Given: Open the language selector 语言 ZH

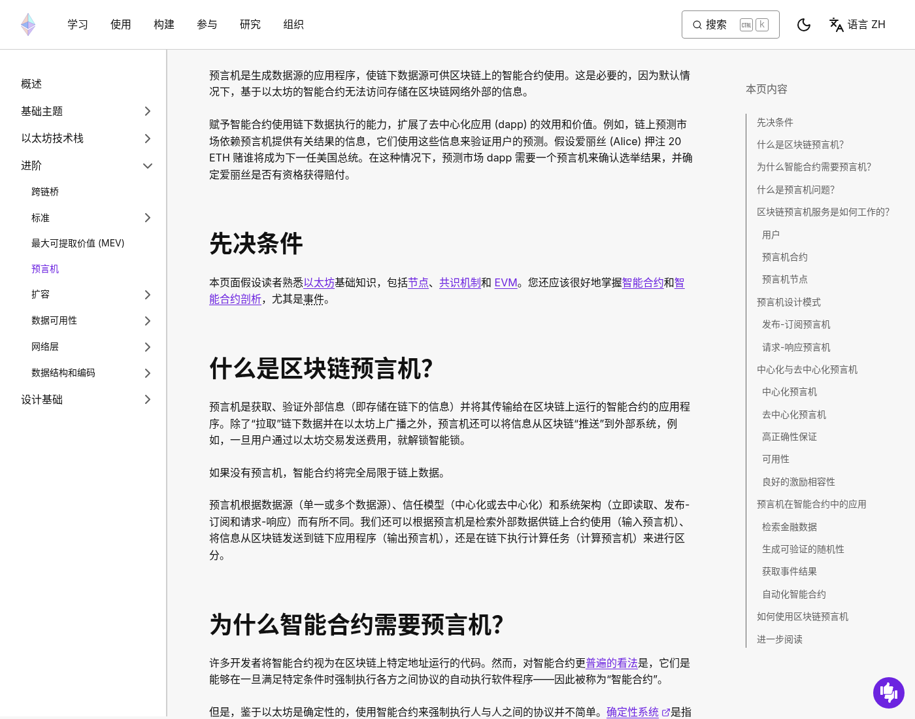Looking at the screenshot, I should click(857, 24).
